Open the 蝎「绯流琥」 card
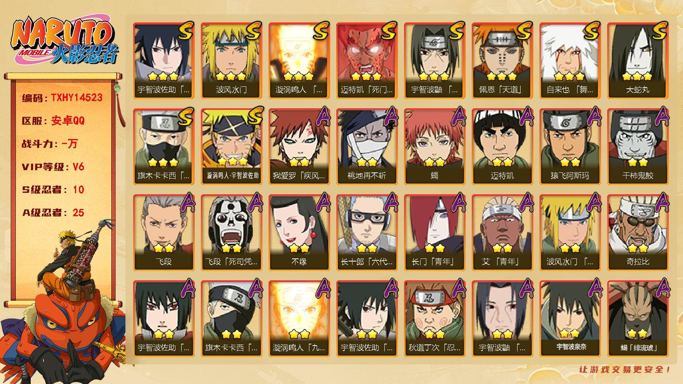 pyautogui.click(x=638, y=318)
